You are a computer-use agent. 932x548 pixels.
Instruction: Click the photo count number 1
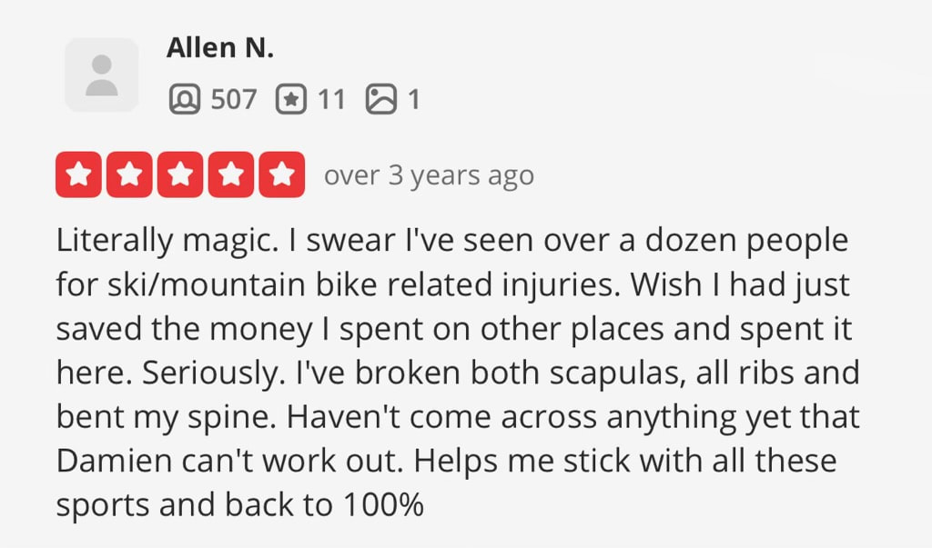coord(414,99)
